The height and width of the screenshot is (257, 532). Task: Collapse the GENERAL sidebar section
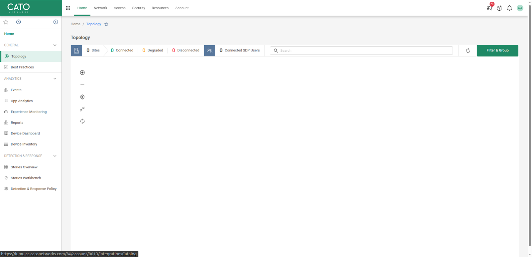pyautogui.click(x=55, y=45)
